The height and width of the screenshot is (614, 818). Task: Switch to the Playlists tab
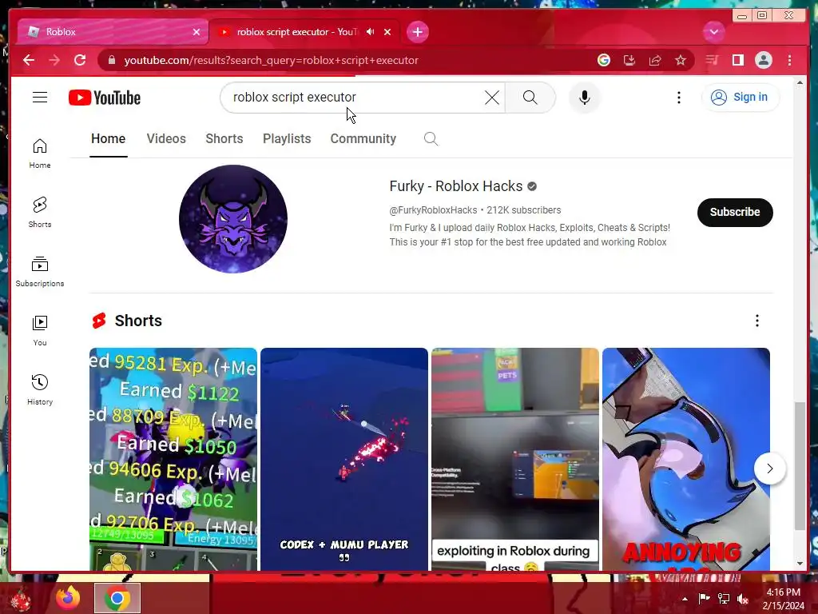point(287,139)
